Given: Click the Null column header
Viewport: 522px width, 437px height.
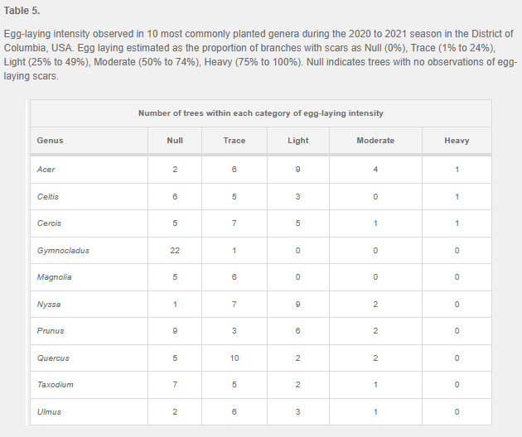Looking at the screenshot, I should 175,141.
